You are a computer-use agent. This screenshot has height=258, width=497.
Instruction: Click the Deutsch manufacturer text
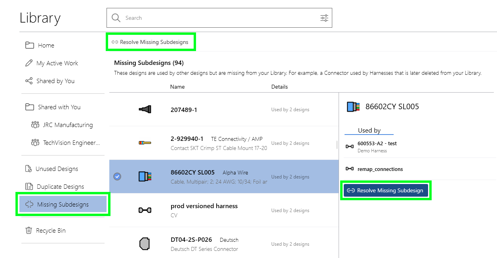tap(229, 240)
